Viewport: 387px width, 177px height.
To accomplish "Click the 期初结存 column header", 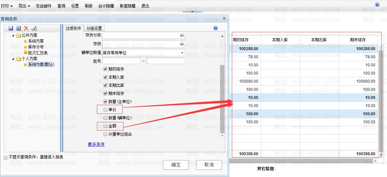I will pyautogui.click(x=241, y=39).
